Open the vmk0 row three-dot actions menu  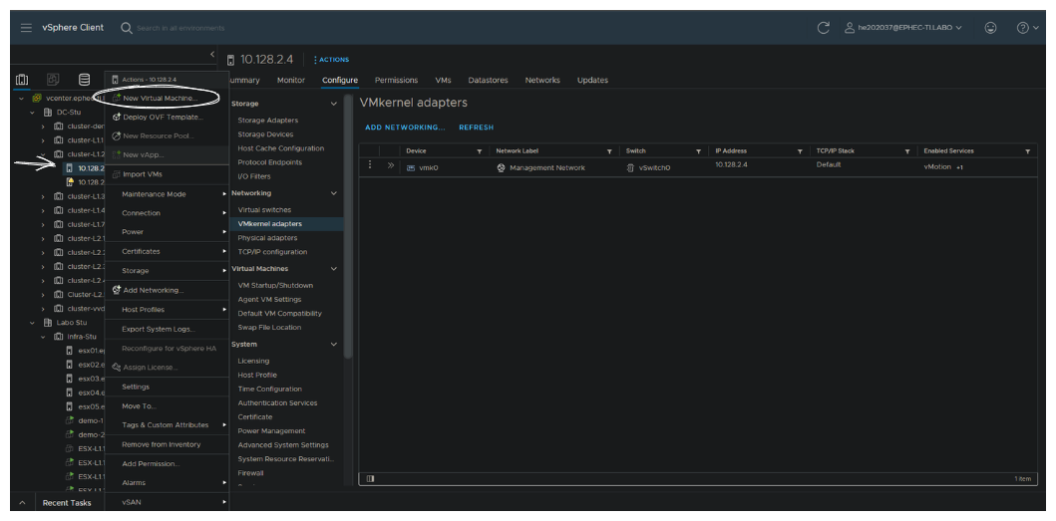click(370, 165)
